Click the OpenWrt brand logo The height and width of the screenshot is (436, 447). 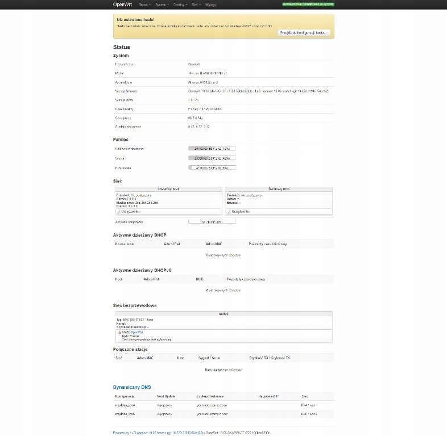(122, 5)
